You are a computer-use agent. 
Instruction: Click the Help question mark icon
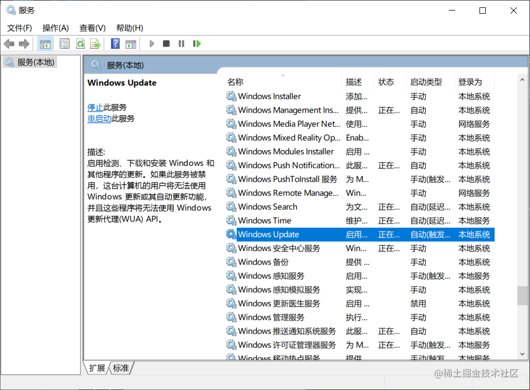[114, 43]
